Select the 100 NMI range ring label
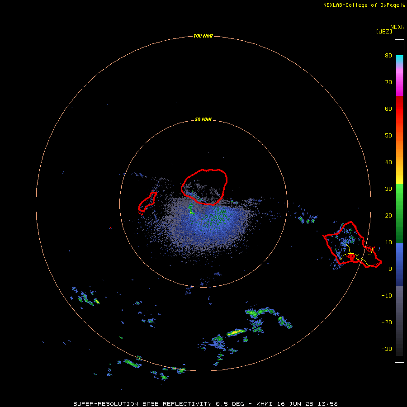 (x=203, y=36)
